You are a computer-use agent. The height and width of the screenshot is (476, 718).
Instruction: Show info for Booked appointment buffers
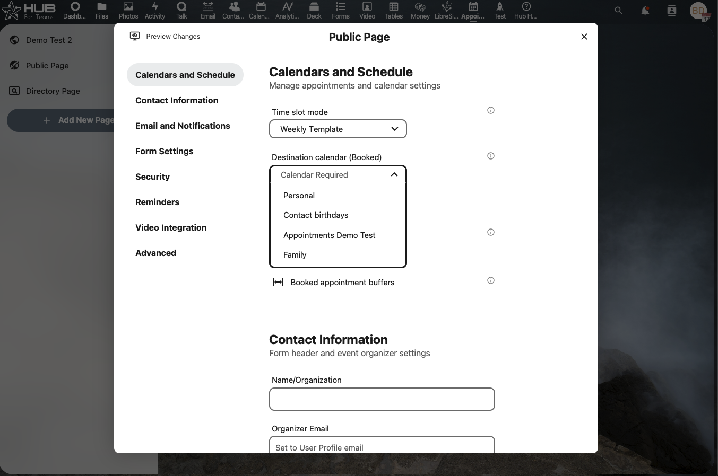[x=491, y=280]
